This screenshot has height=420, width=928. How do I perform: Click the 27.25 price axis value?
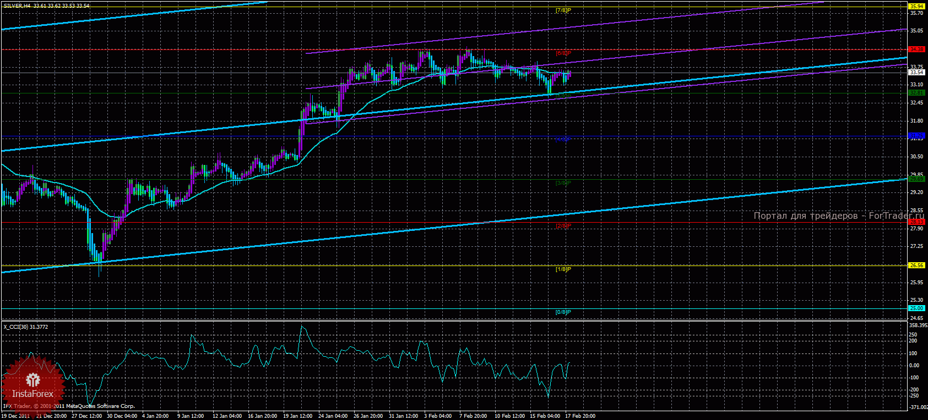point(916,247)
